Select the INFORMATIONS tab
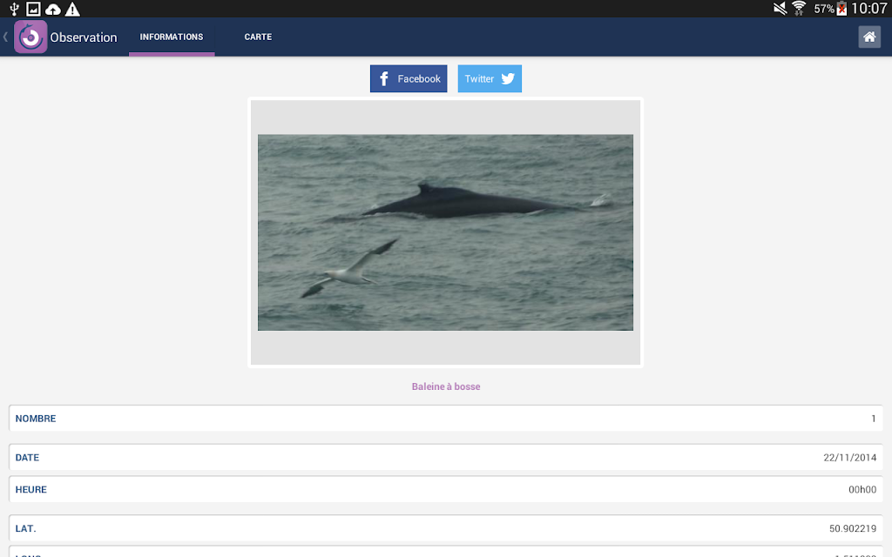The height and width of the screenshot is (557, 892). (x=172, y=37)
